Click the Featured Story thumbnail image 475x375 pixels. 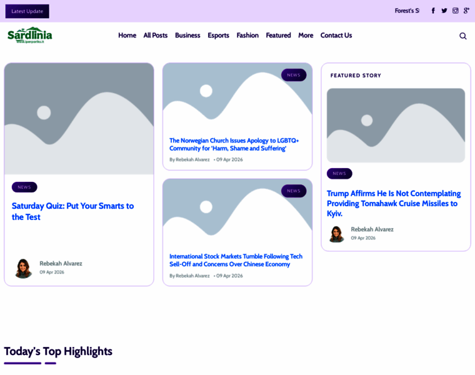click(396, 126)
